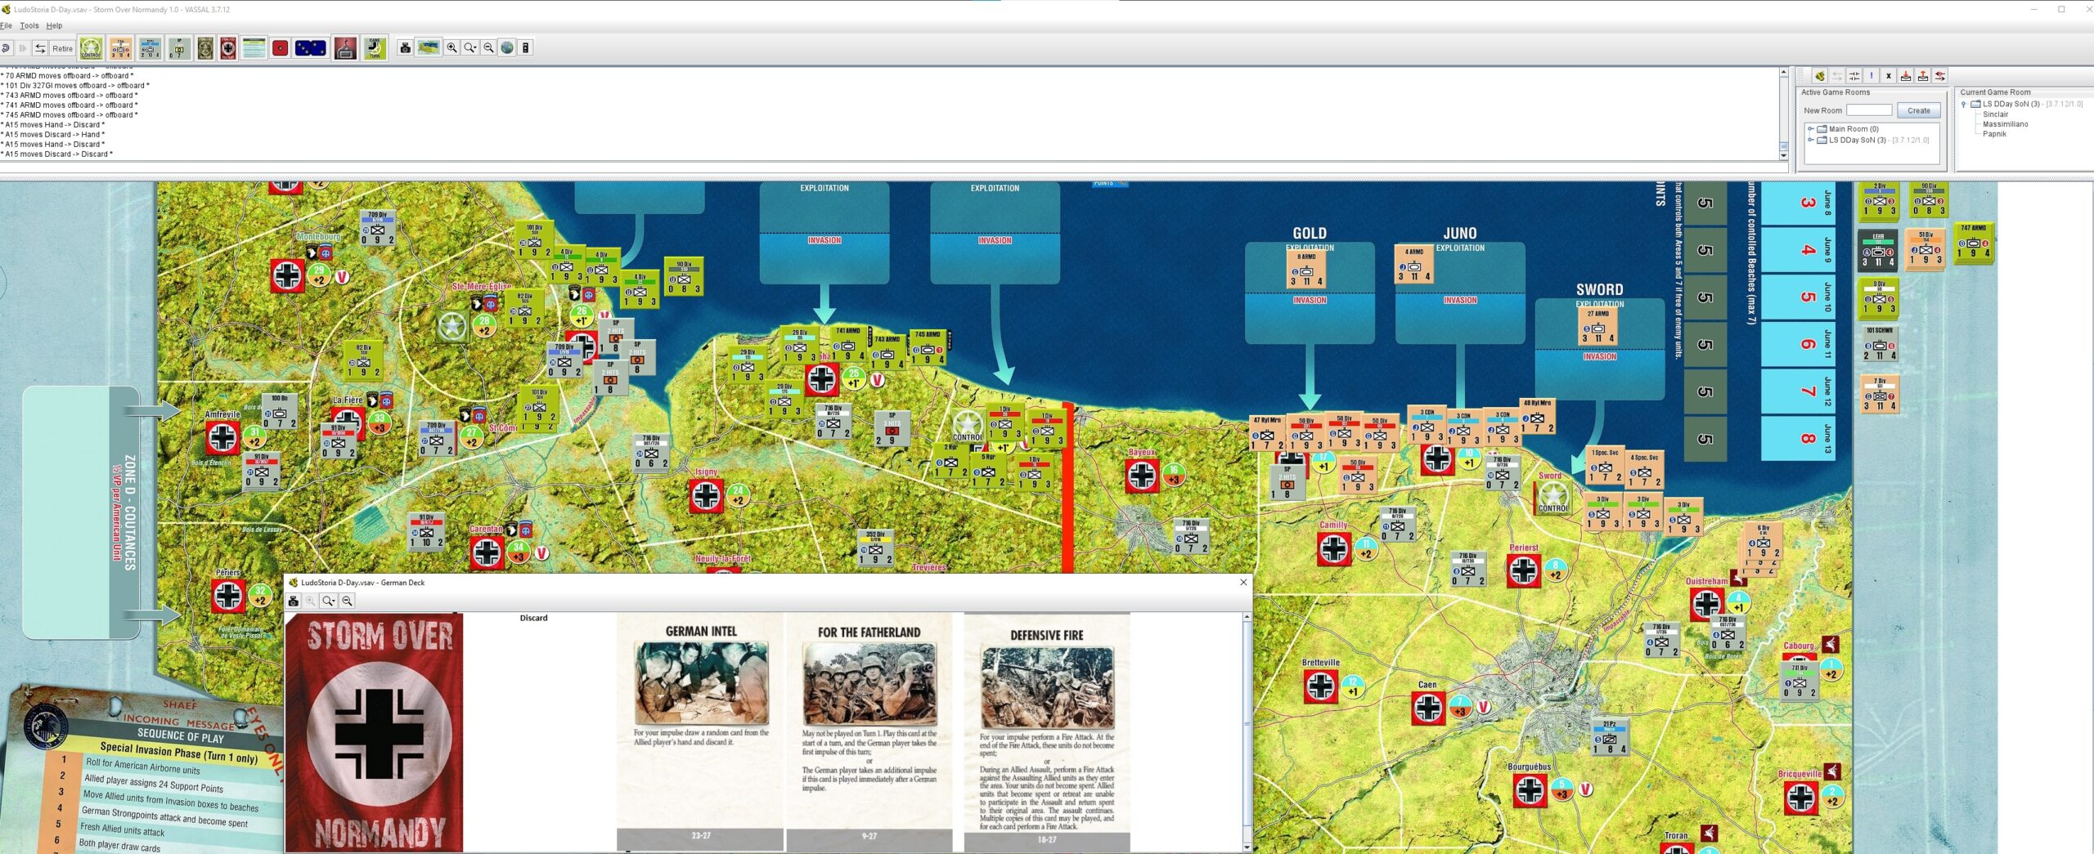Expand LS DDay SoN node in Active Rooms
Viewport: 2094px width, 854px height.
tap(1811, 140)
